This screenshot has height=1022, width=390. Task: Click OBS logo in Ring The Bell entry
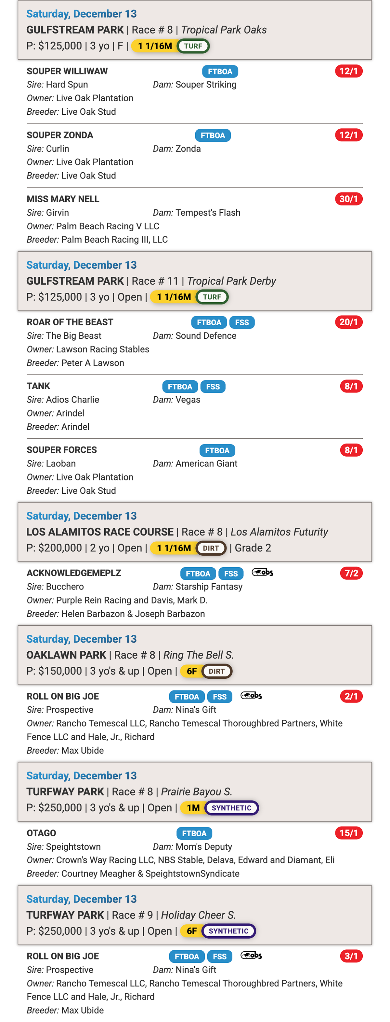252,696
